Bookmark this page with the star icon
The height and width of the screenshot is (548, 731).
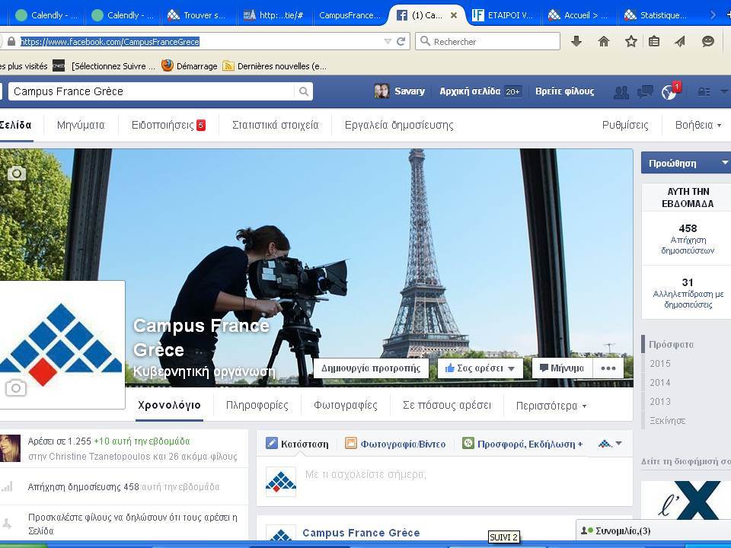tap(630, 41)
